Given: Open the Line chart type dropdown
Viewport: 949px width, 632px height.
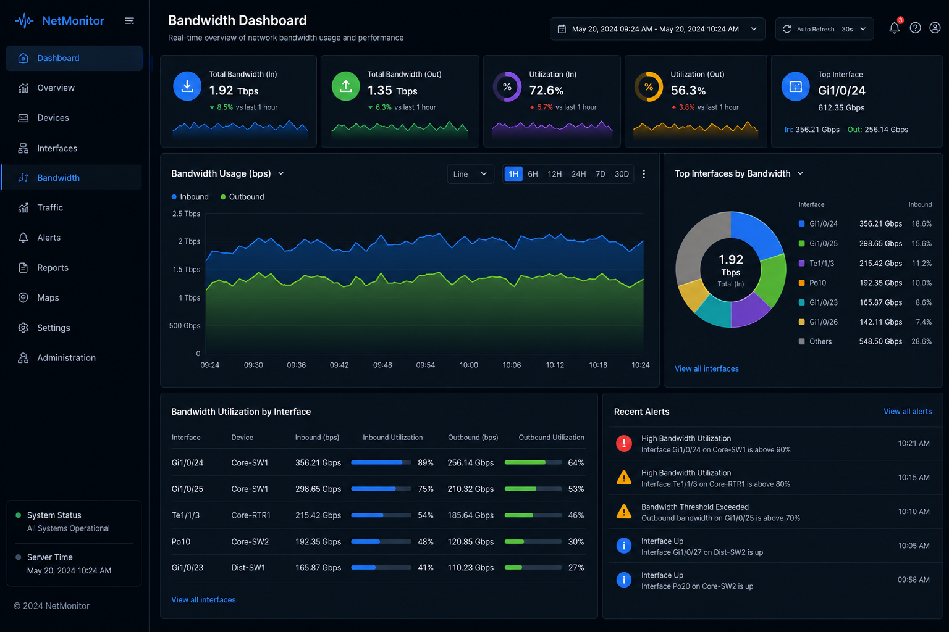Looking at the screenshot, I should 470,174.
